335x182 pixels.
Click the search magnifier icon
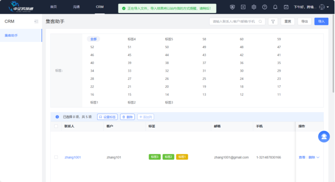pos(260,21)
